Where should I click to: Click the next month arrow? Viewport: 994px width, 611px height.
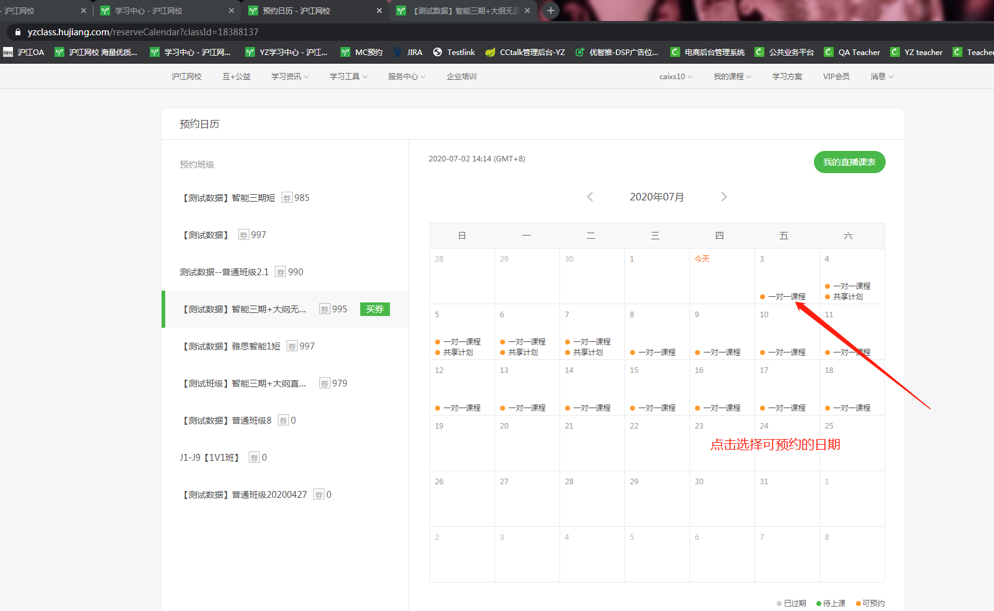coord(724,197)
